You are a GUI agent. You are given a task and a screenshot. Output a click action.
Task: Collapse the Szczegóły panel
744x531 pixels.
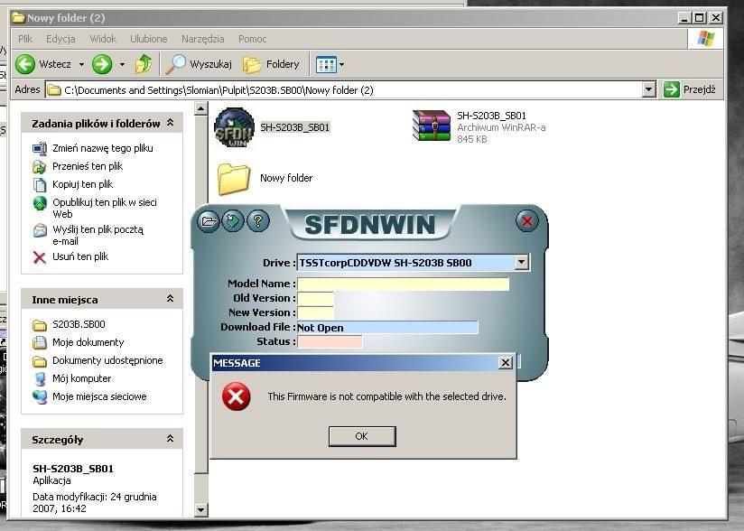[x=171, y=439]
